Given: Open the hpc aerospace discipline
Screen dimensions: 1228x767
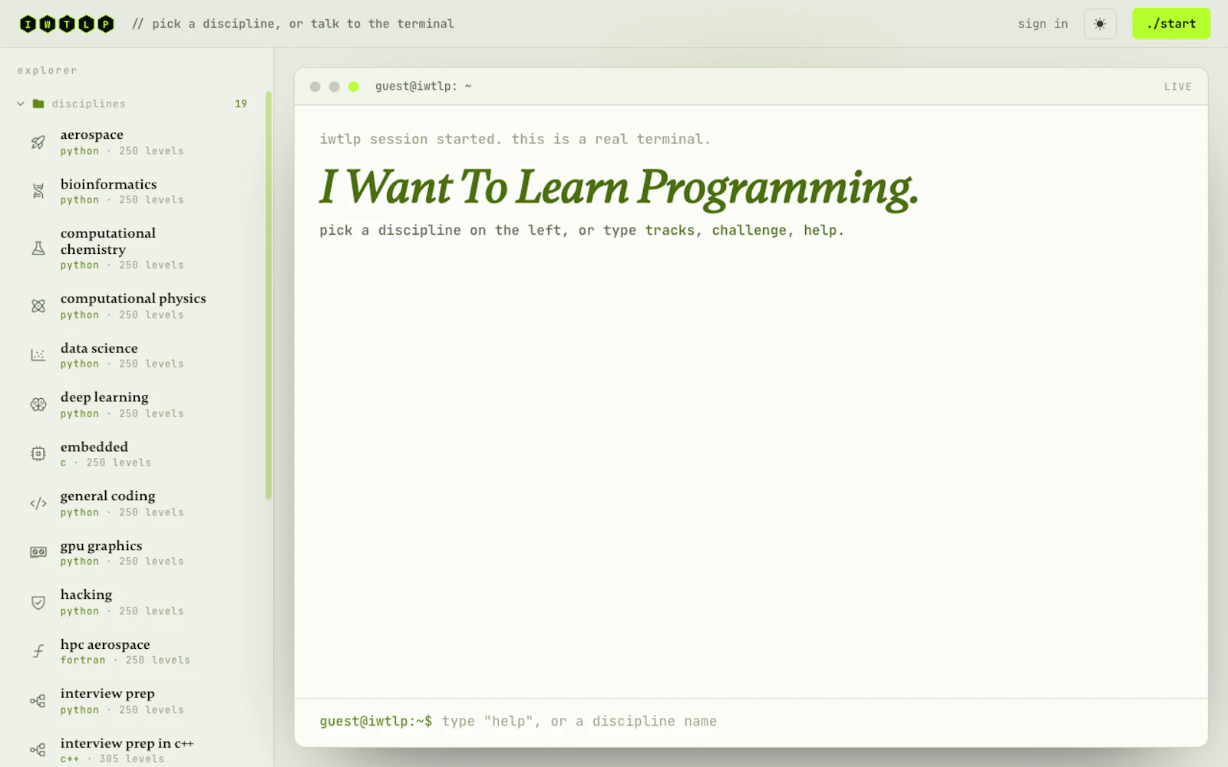Looking at the screenshot, I should (x=138, y=651).
